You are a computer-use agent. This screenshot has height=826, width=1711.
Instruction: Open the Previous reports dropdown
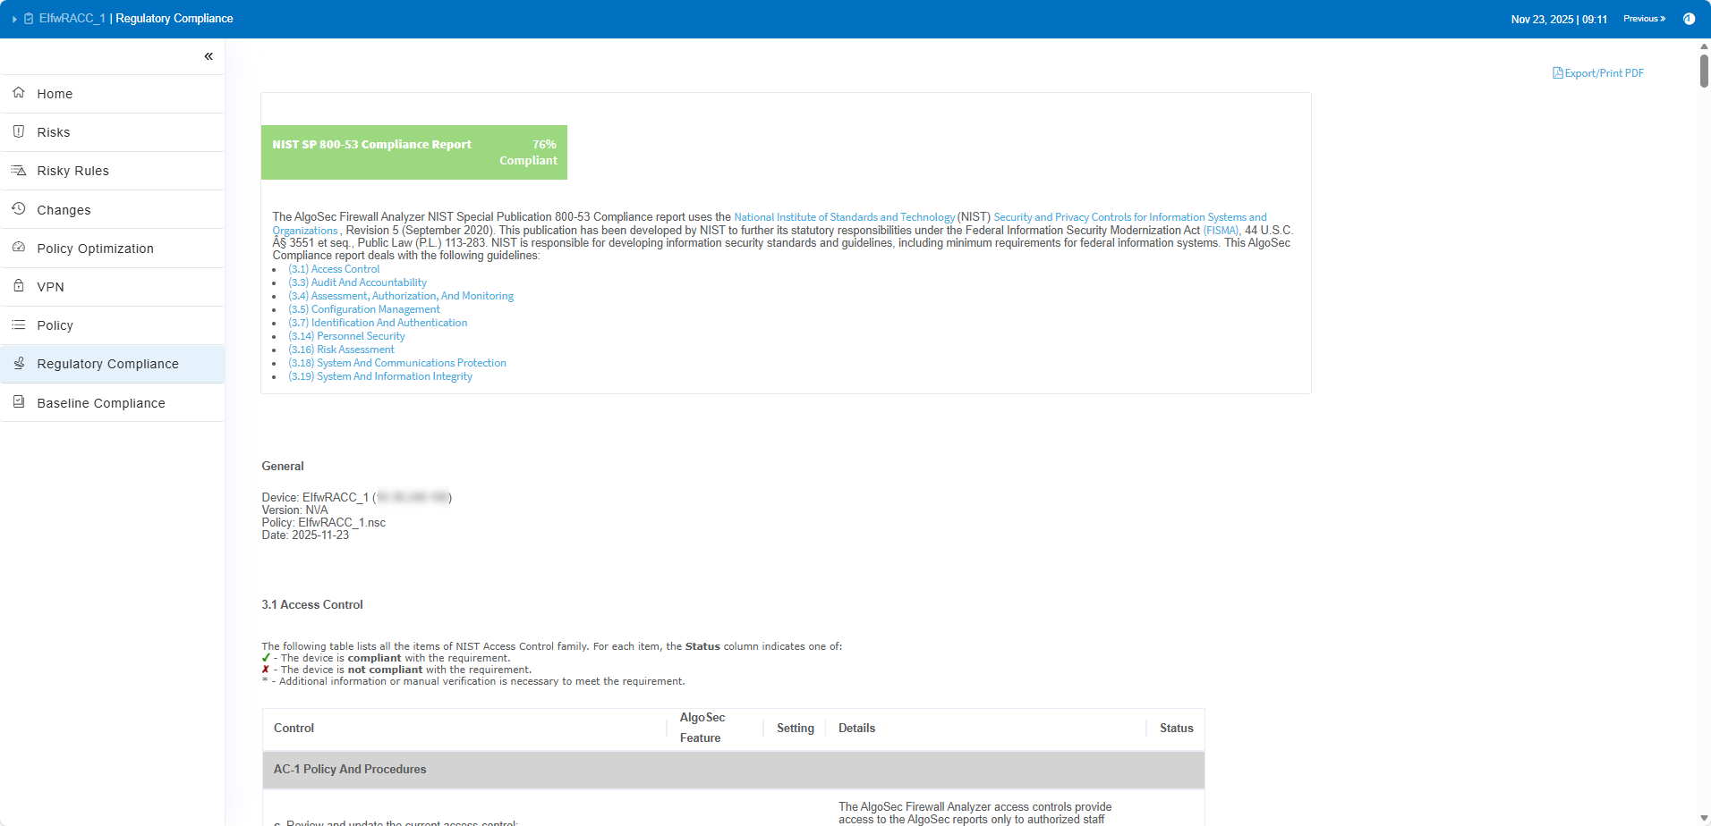pyautogui.click(x=1644, y=19)
